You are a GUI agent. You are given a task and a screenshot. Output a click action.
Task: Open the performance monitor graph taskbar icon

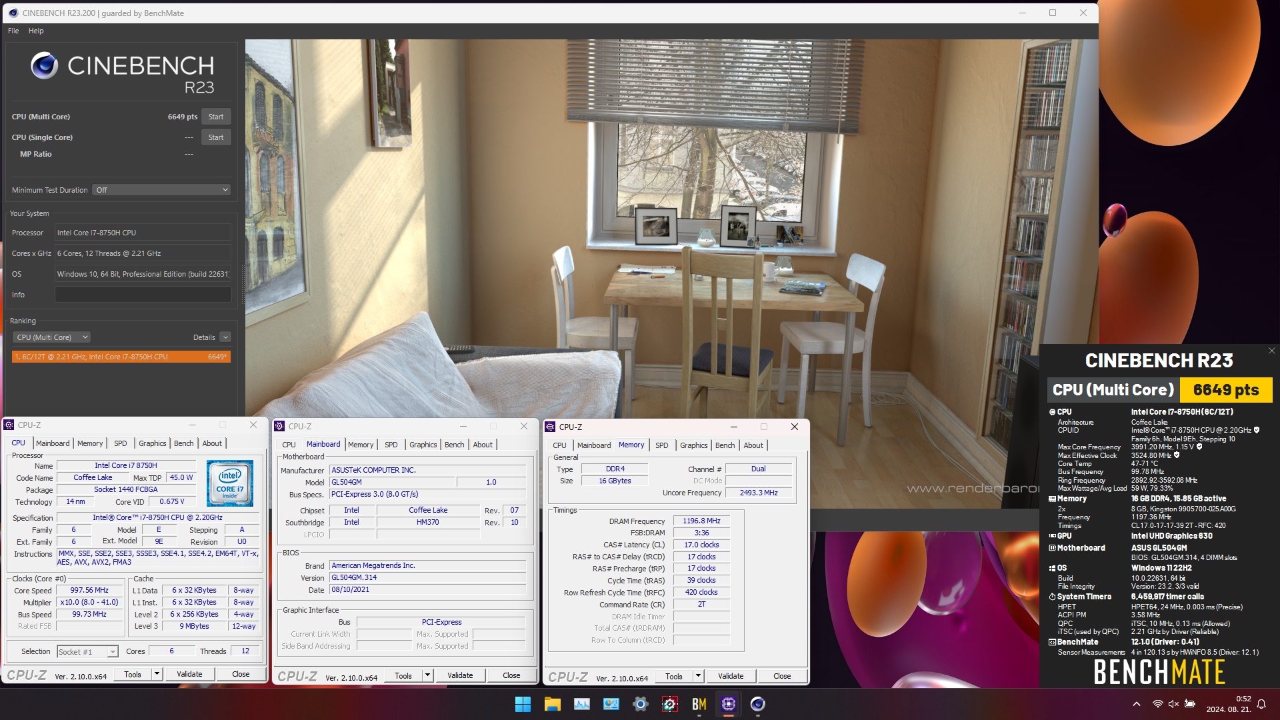(581, 704)
